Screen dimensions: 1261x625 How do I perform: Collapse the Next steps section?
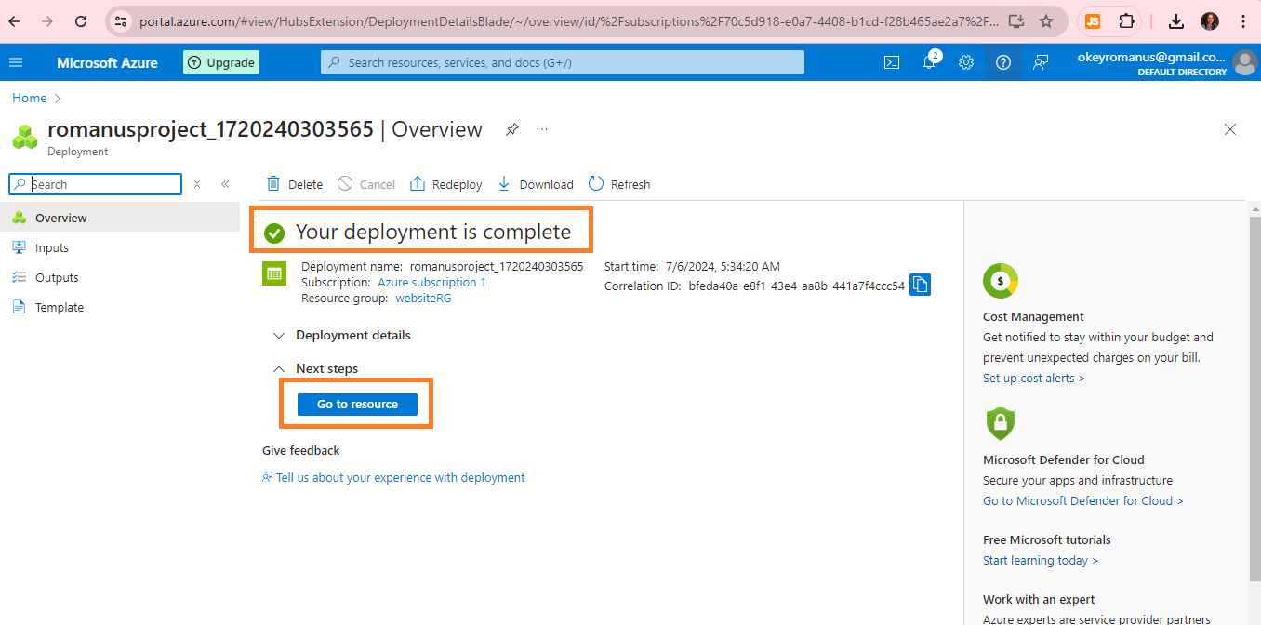click(x=315, y=368)
